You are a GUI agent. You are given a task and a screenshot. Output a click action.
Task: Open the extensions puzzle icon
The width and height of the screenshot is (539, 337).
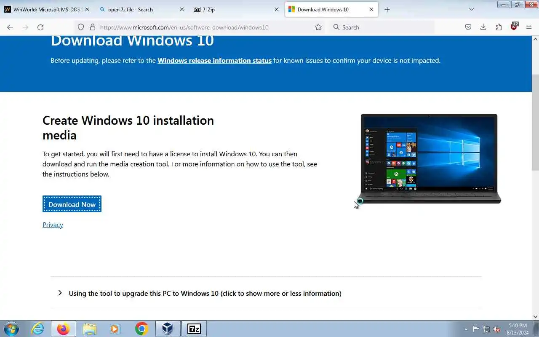point(499,27)
